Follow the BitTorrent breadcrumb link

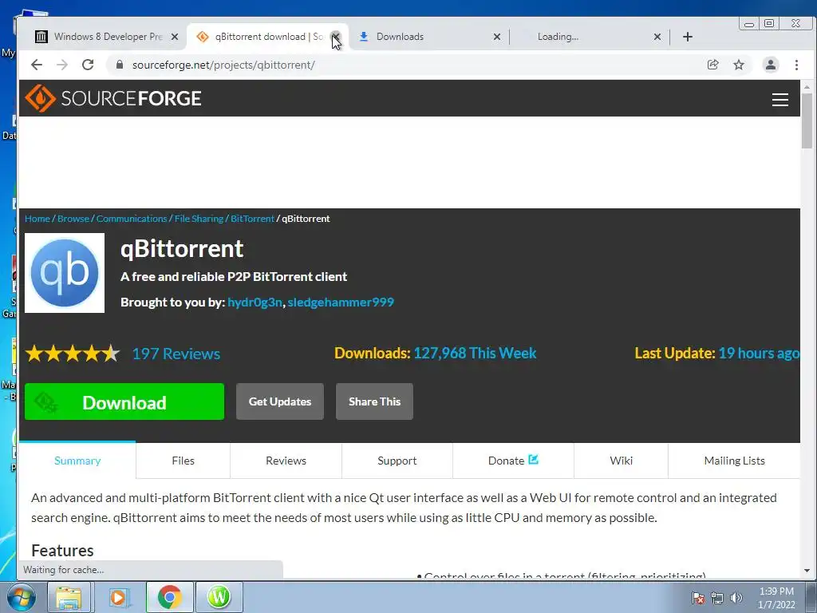click(x=252, y=219)
